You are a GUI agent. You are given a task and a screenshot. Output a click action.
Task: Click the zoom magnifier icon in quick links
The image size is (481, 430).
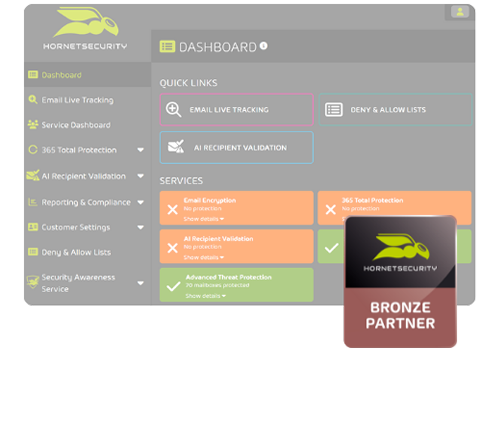point(174,110)
